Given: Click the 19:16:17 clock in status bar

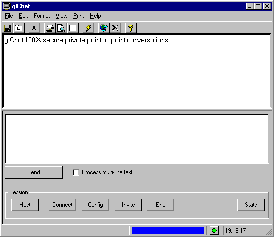Looking at the screenshot, I should tap(235, 231).
